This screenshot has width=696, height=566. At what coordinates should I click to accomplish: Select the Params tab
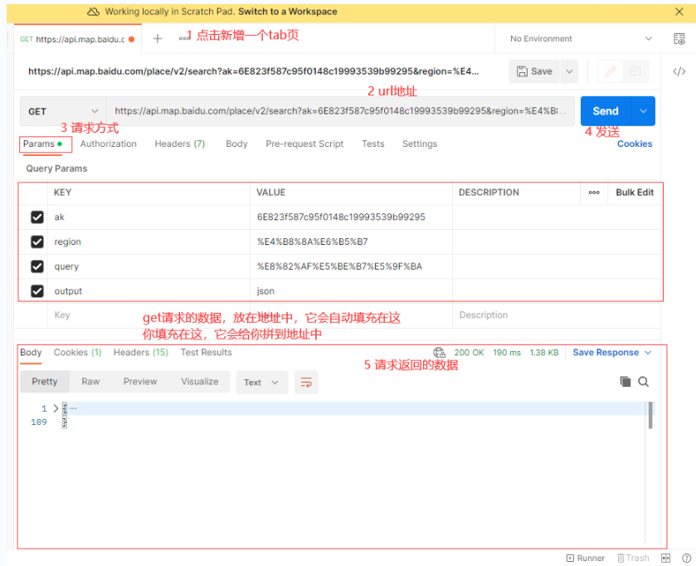point(42,144)
